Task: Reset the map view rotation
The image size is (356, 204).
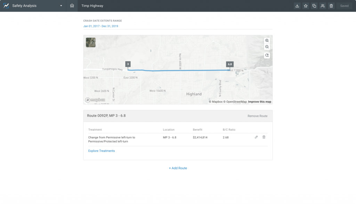Action: [267, 55]
